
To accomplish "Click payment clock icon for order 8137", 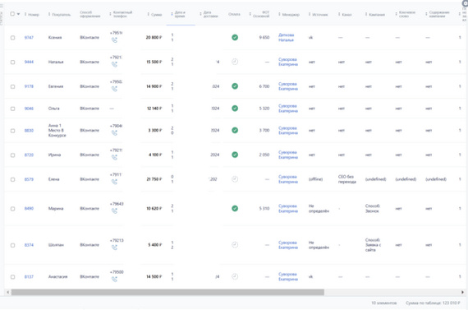I will click(x=235, y=276).
